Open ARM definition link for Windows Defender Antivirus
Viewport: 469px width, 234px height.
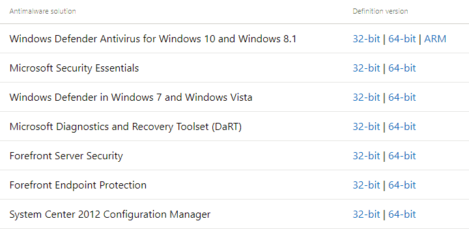click(x=435, y=39)
